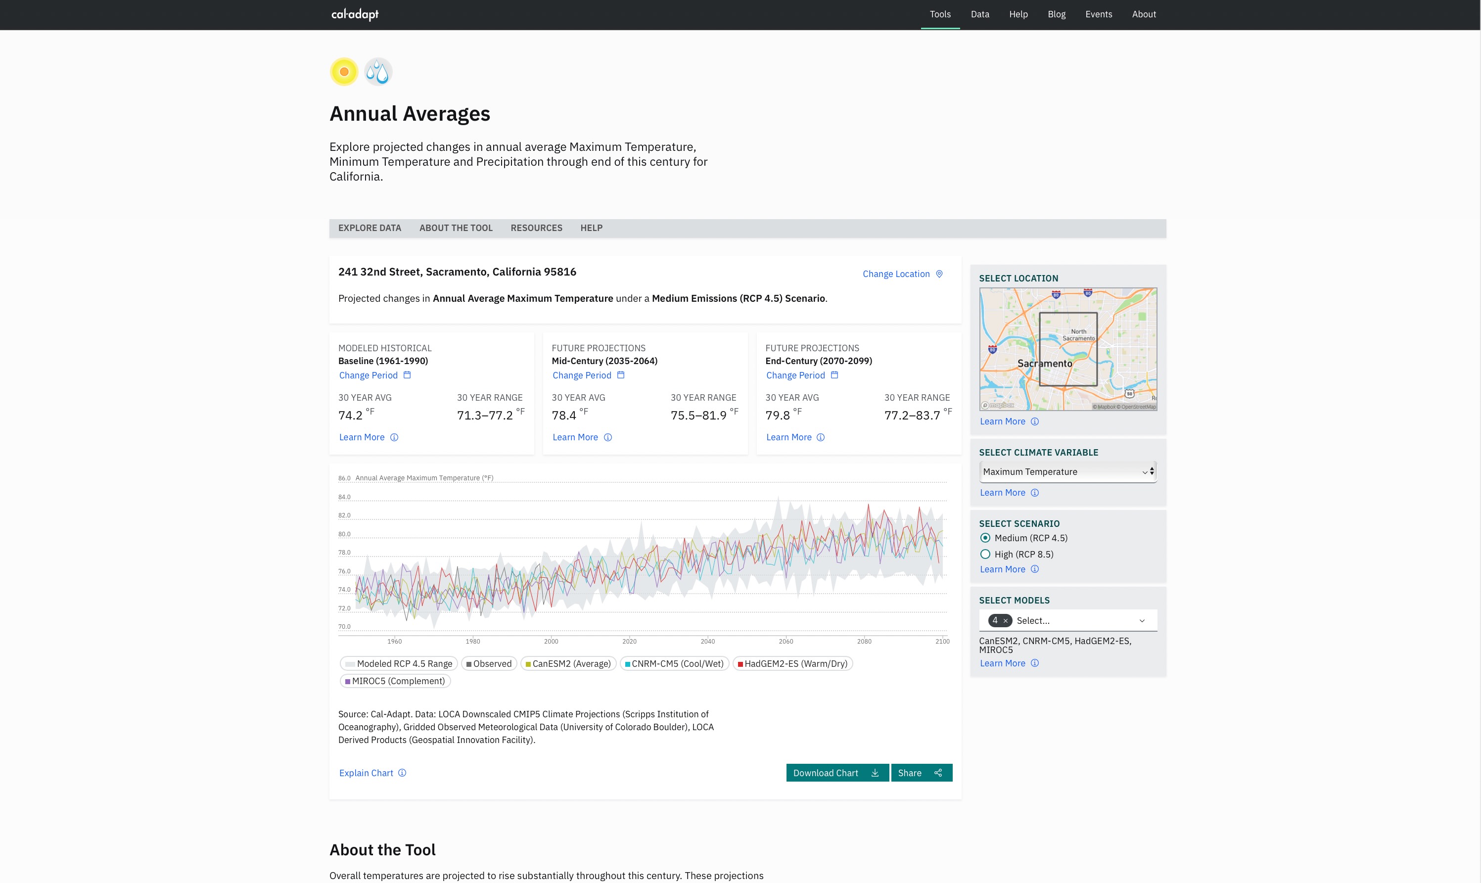Select High (RCP 8.5) scenario
Viewport: 1481px width, 883px height.
[x=985, y=554]
